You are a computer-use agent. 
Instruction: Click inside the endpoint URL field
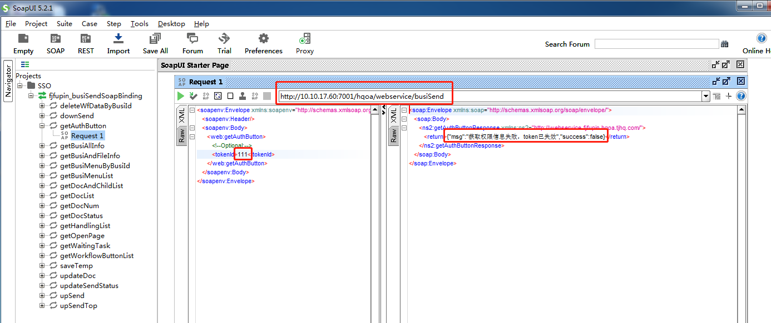490,96
